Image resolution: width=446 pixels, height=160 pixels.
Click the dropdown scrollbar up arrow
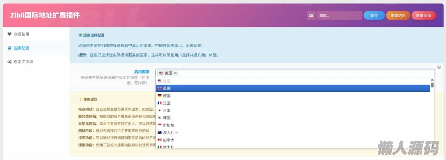(432, 80)
